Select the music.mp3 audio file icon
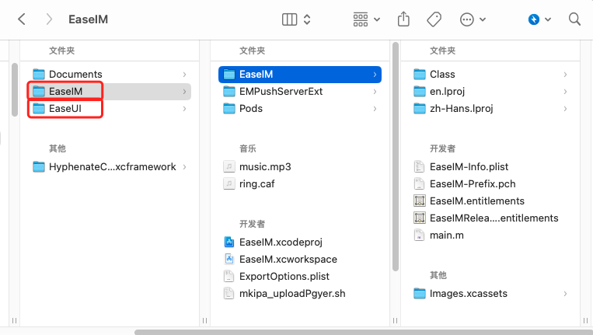 click(x=228, y=166)
